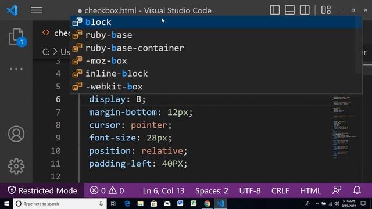
Task: Select the 'block' suggestion
Action: pyautogui.click(x=216, y=22)
